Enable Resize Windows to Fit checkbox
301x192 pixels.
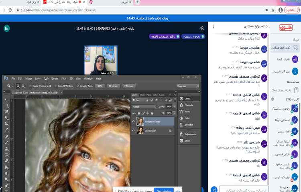[31, 86]
